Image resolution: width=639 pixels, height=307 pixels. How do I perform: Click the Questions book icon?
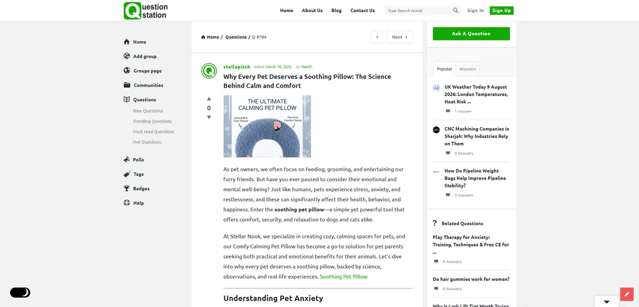(x=127, y=99)
